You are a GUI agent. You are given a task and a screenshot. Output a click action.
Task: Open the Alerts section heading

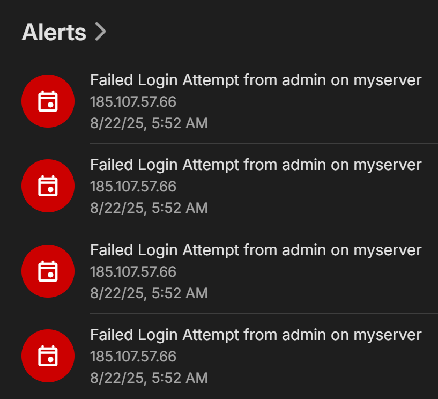(x=54, y=32)
